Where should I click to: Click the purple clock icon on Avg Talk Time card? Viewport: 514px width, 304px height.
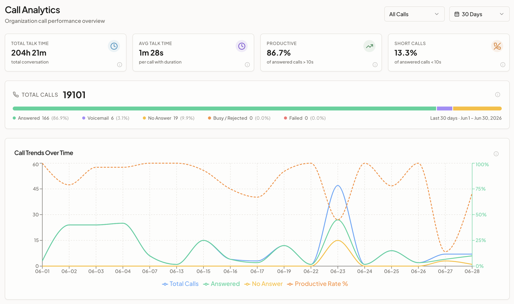pos(242,46)
